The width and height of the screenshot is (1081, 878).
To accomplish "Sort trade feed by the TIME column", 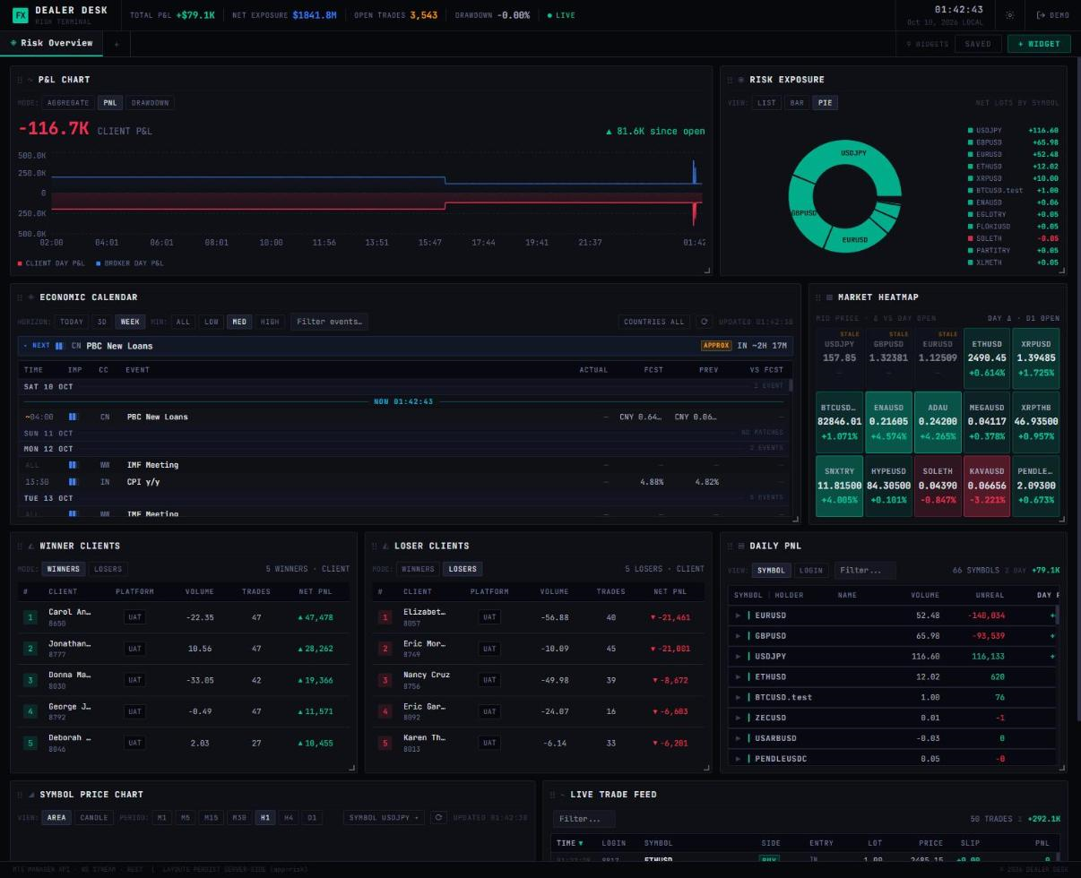I will 570,843.
